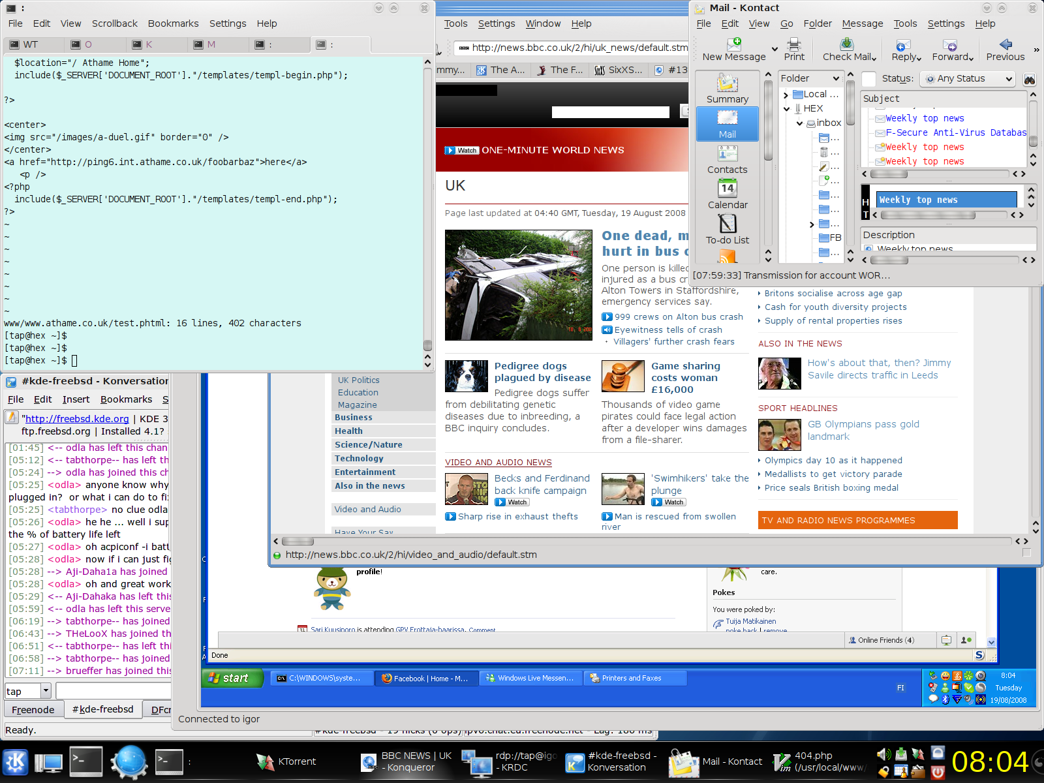Switch to Freenode tab in Konversation

[33, 710]
